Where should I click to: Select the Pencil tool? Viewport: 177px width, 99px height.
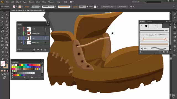coord(7,28)
